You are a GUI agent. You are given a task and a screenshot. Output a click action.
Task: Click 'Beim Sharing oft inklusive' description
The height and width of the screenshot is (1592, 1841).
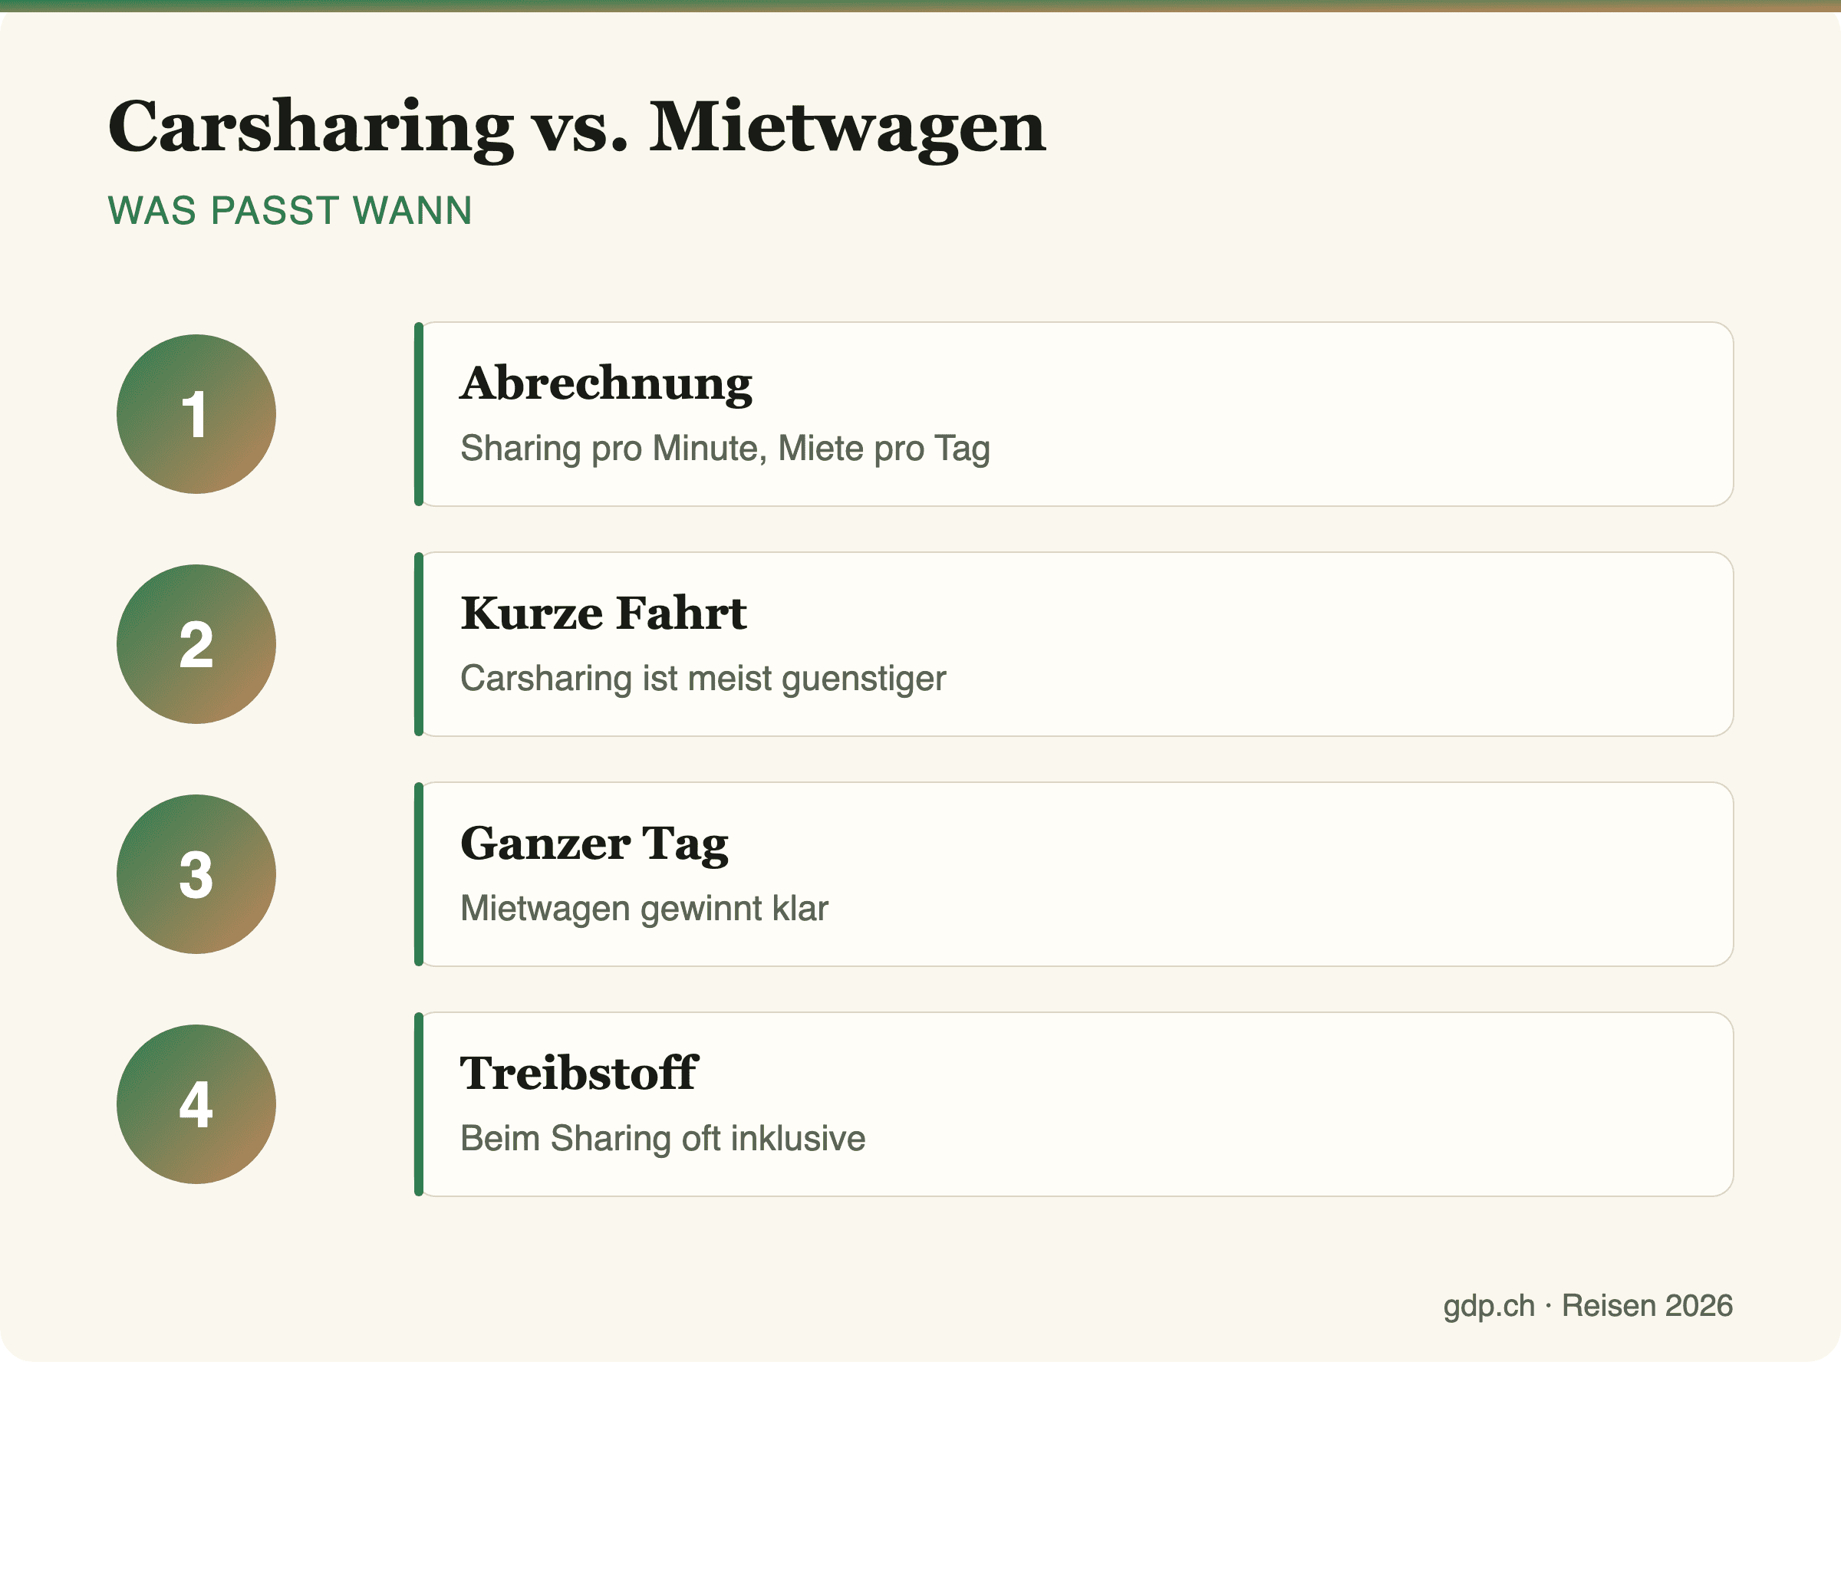pos(663,1138)
